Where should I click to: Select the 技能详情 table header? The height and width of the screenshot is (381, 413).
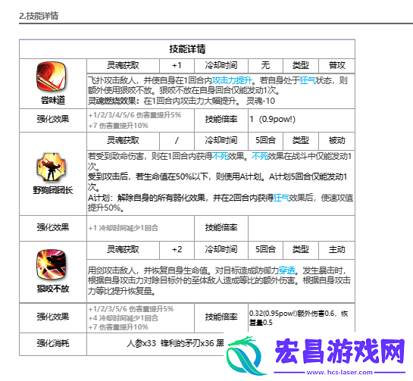click(x=187, y=49)
